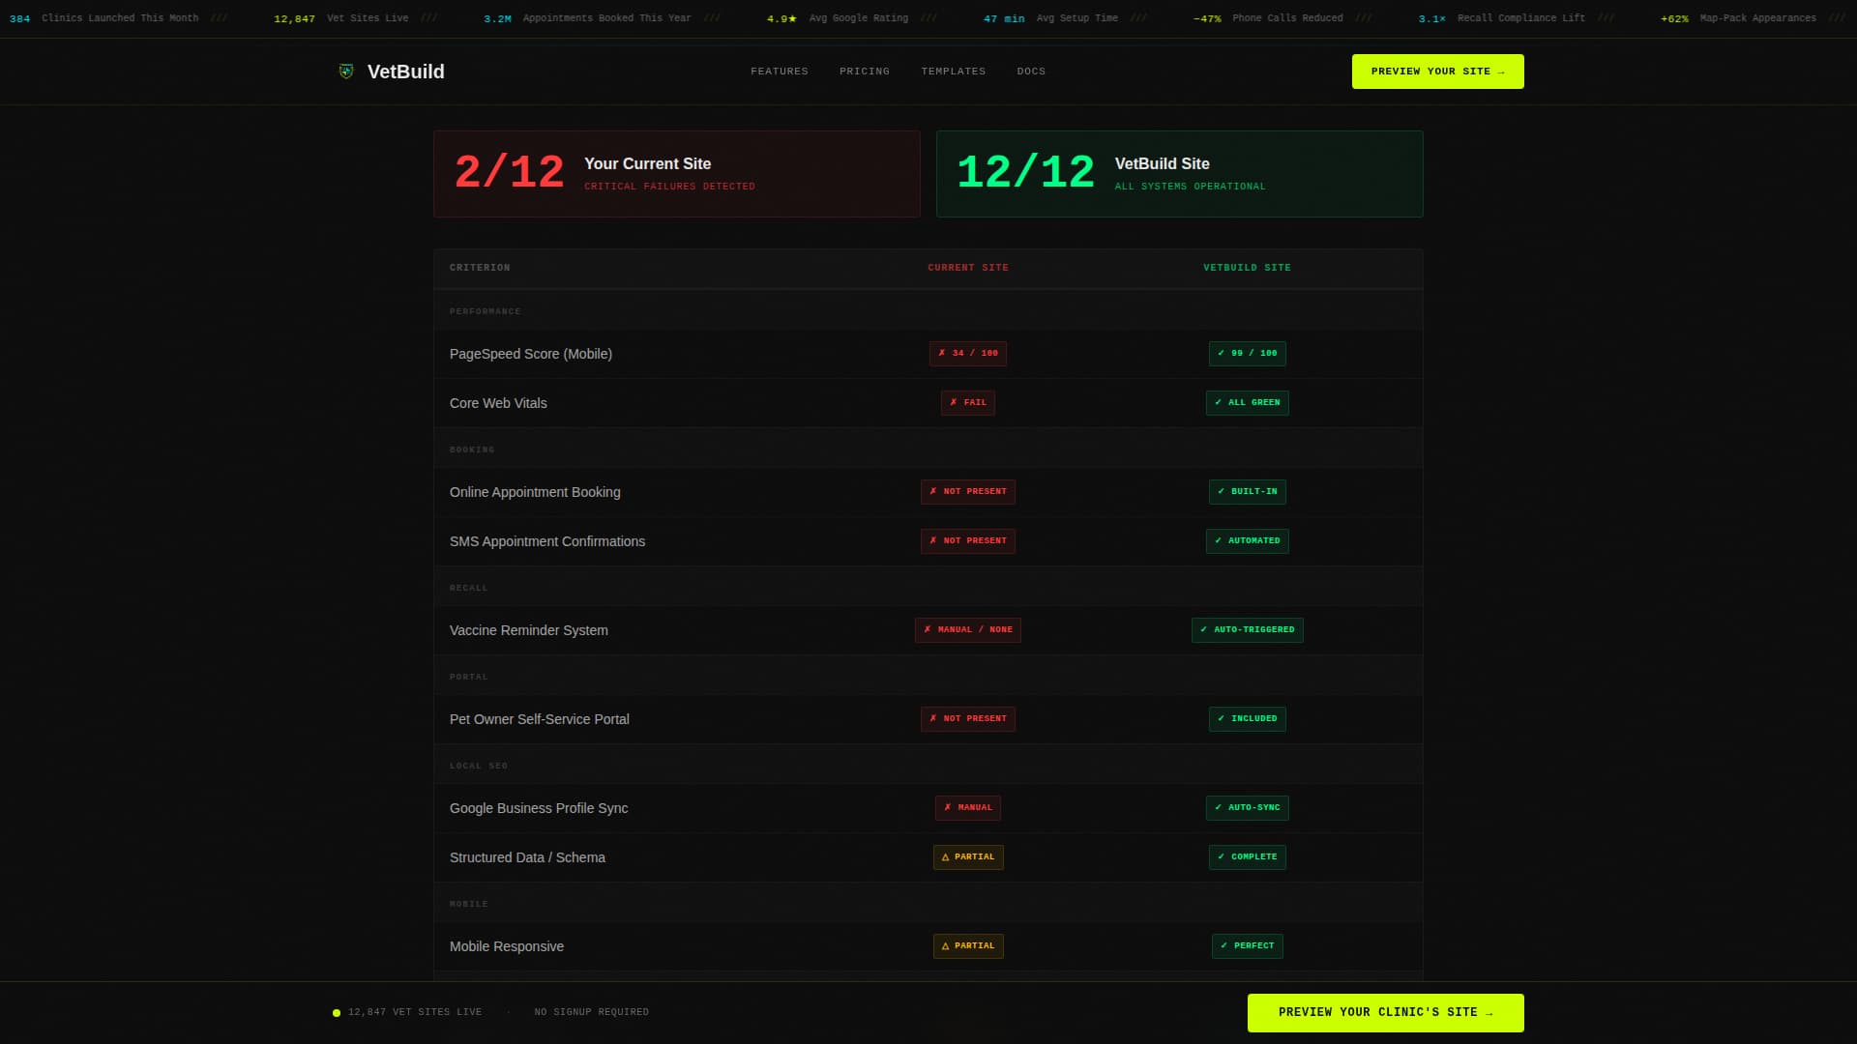The width and height of the screenshot is (1857, 1044).
Task: Select the Online Appointment Booking row label
Action: pos(535,492)
